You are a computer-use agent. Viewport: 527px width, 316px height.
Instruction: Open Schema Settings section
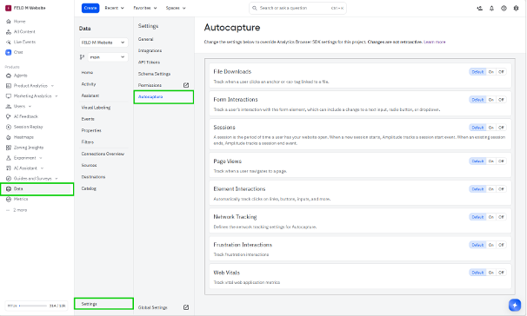click(154, 74)
